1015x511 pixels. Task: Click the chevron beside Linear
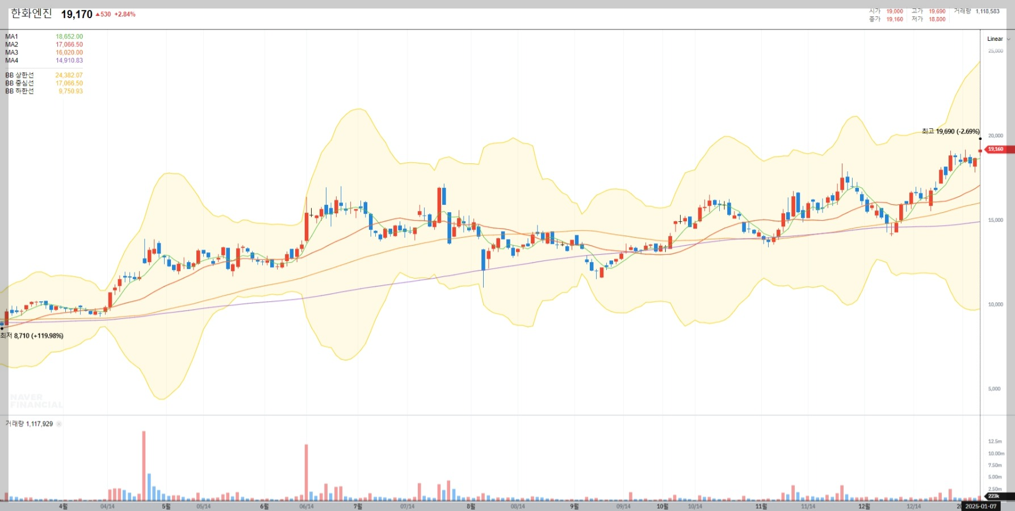coord(1008,39)
